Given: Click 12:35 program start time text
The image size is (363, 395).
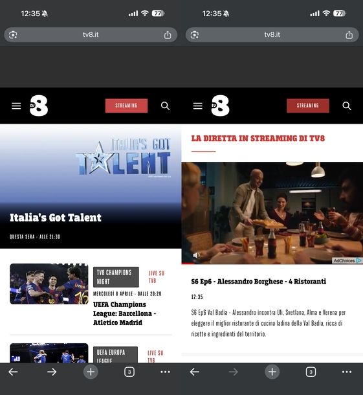Looking at the screenshot, I should [197, 297].
